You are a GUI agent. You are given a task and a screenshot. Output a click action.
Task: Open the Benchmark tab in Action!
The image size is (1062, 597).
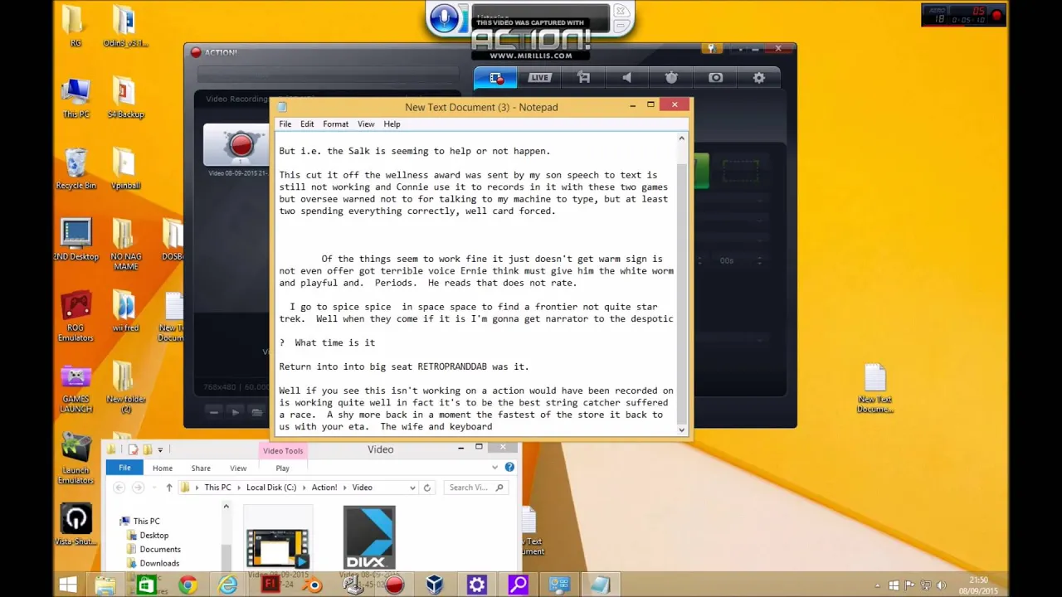(x=671, y=78)
